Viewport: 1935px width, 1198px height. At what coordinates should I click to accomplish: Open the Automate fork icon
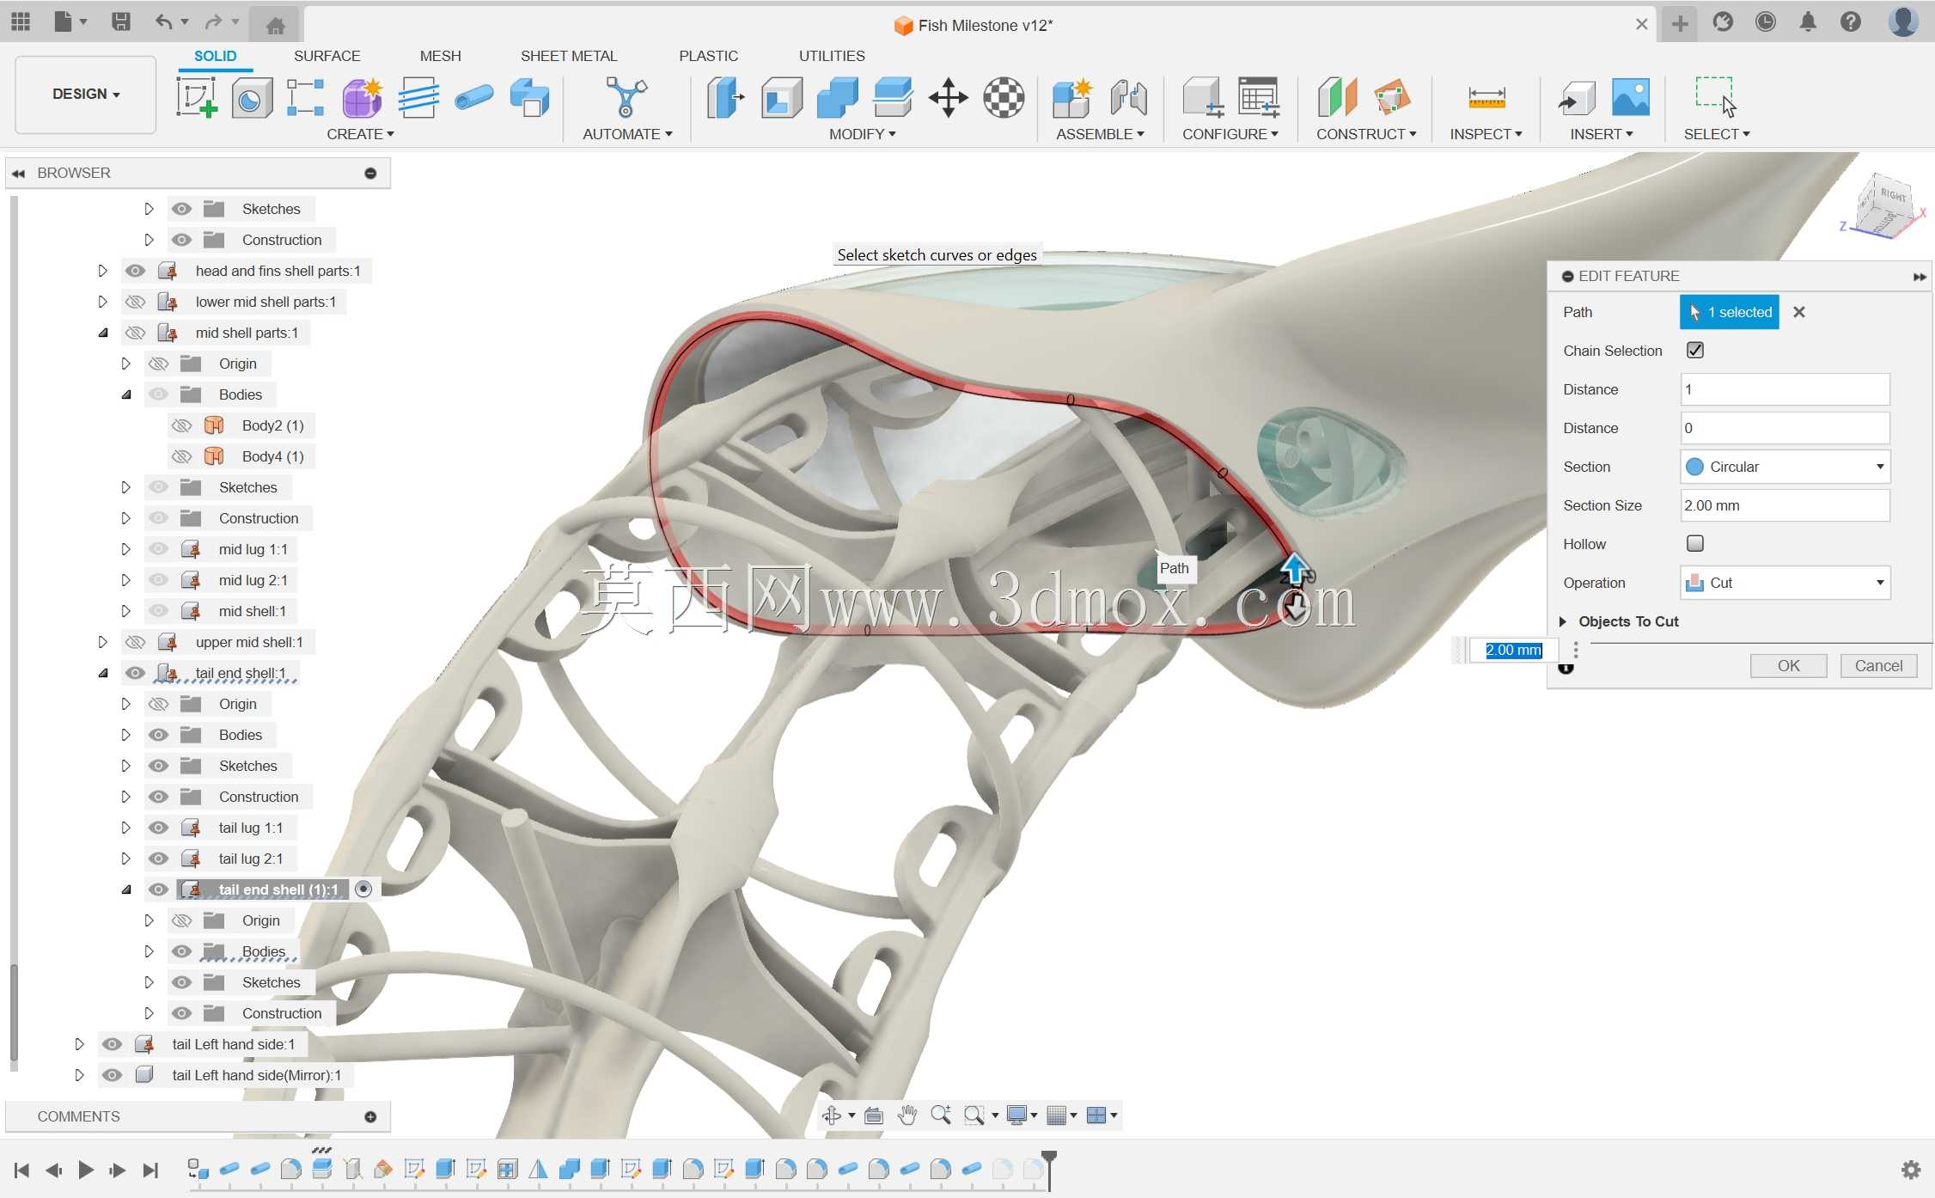click(626, 97)
